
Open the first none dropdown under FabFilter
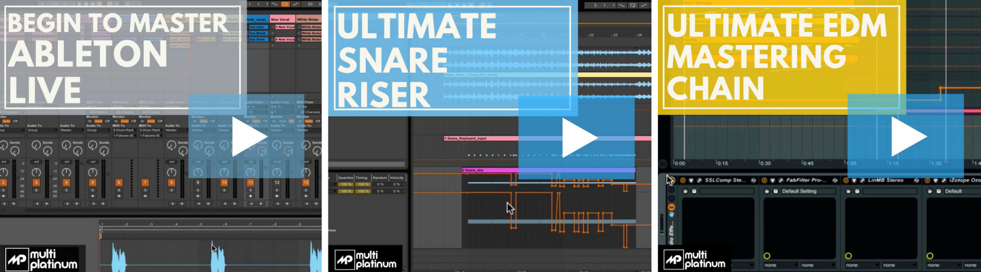click(x=781, y=265)
